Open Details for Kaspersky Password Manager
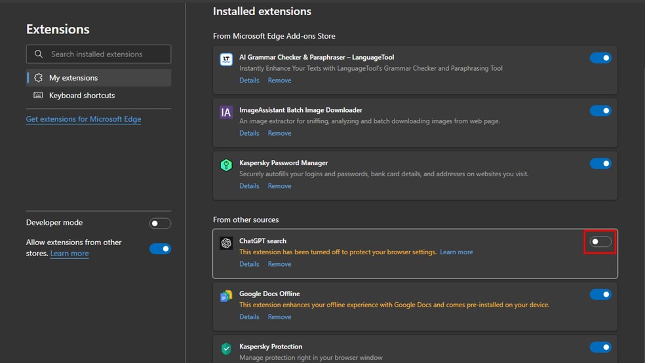This screenshot has height=363, width=645. coord(249,186)
